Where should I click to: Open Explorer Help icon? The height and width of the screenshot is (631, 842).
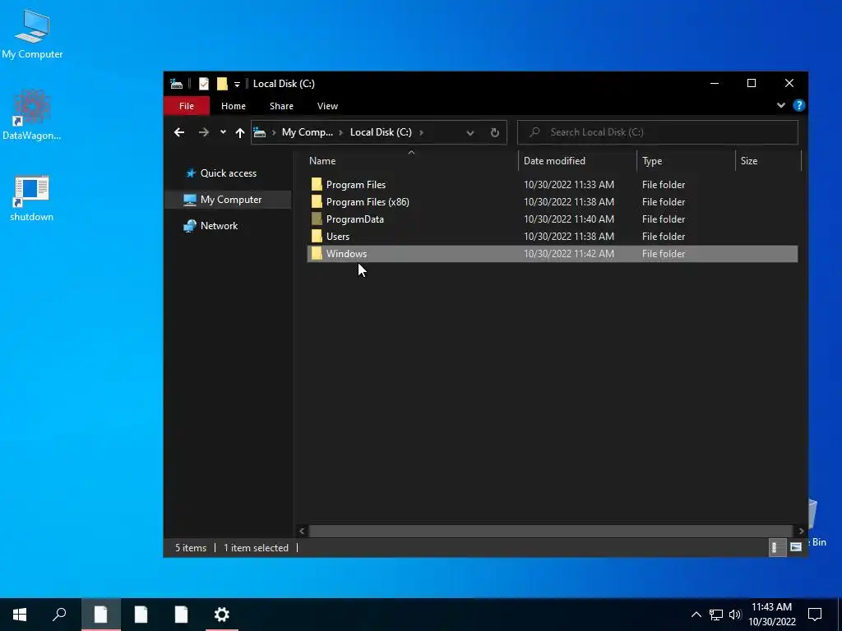798,106
